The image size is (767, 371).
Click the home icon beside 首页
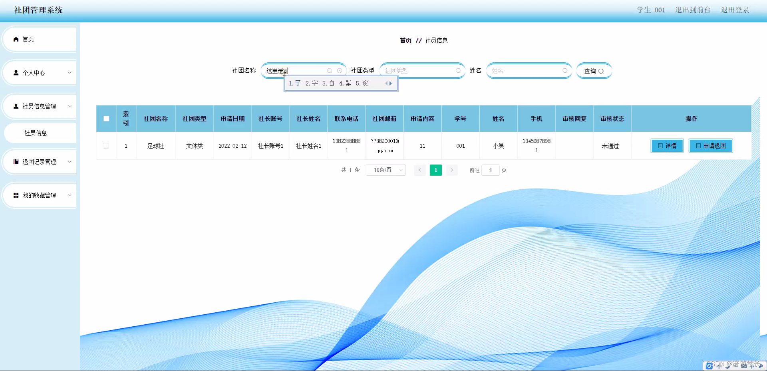[x=16, y=39]
